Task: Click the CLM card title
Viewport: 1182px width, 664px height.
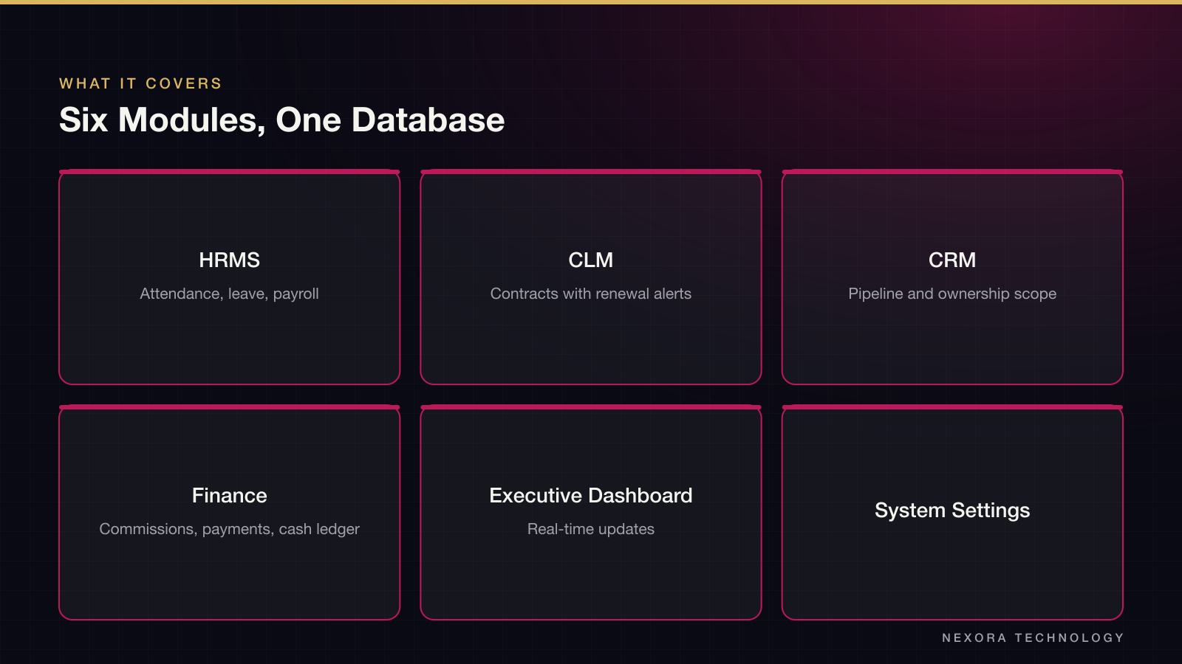Action: point(591,260)
